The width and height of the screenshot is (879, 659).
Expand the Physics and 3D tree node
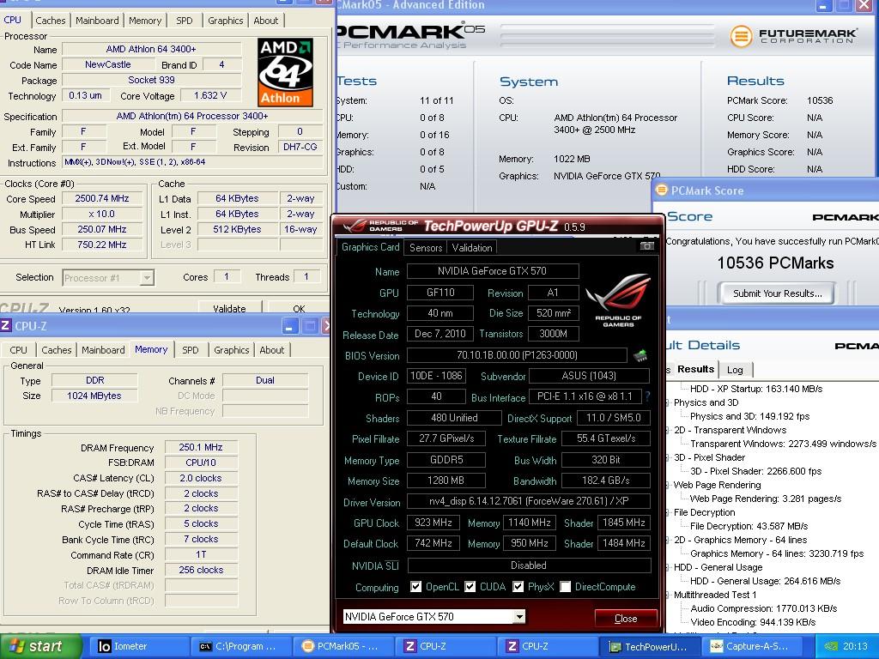point(668,402)
